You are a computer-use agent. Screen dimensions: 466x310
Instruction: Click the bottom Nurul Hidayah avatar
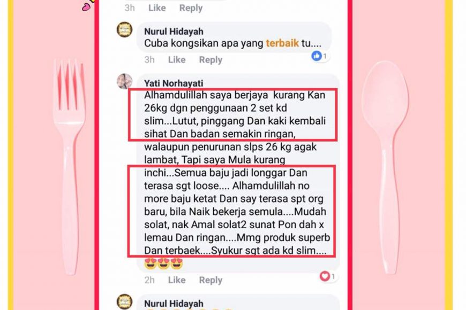124,301
